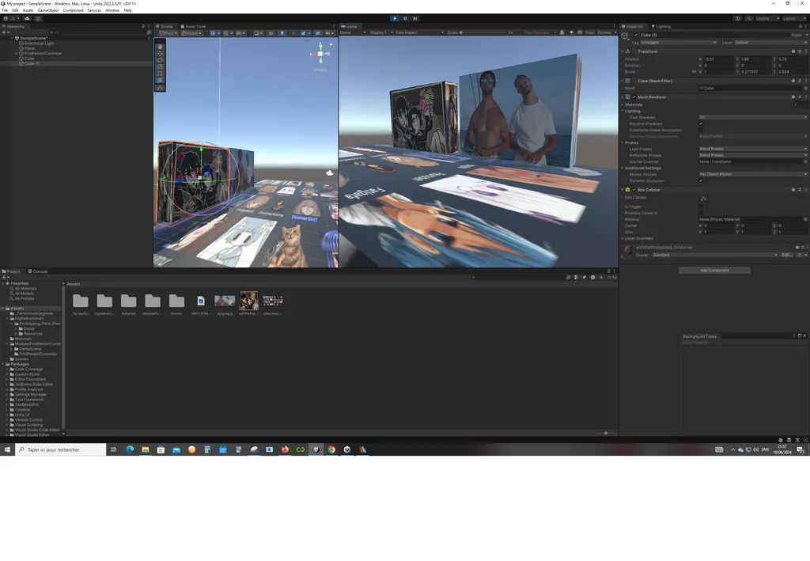Enable Contribute Global Illumination
The image size is (810, 561).
tap(701, 131)
